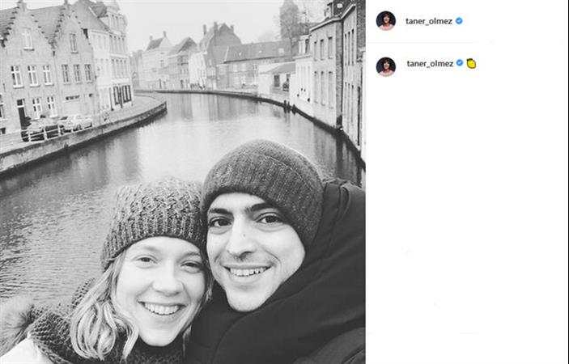Click the row of houses on the right bank
569x364 pixels.
point(329,73)
